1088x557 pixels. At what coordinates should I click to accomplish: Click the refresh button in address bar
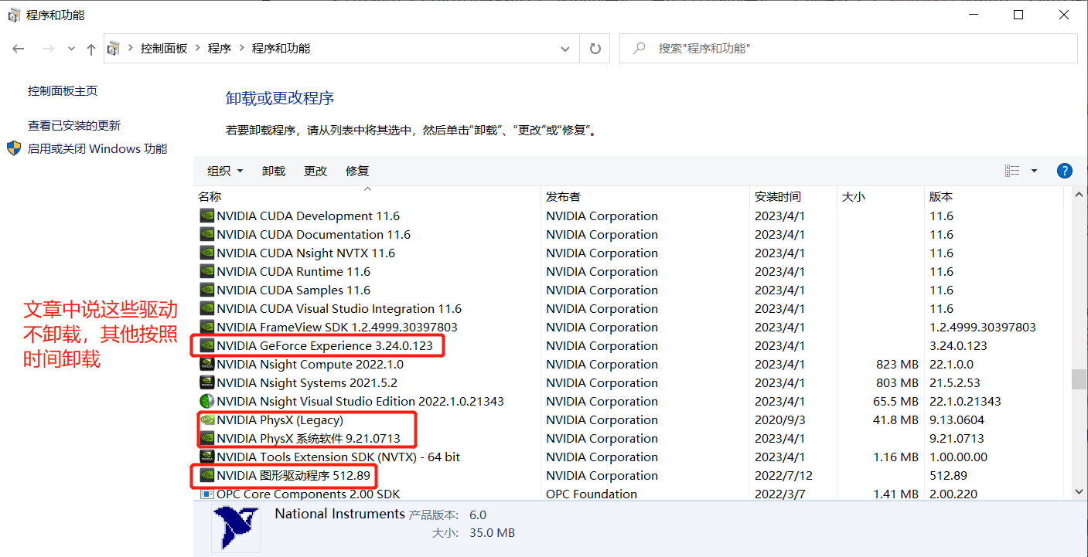(595, 49)
